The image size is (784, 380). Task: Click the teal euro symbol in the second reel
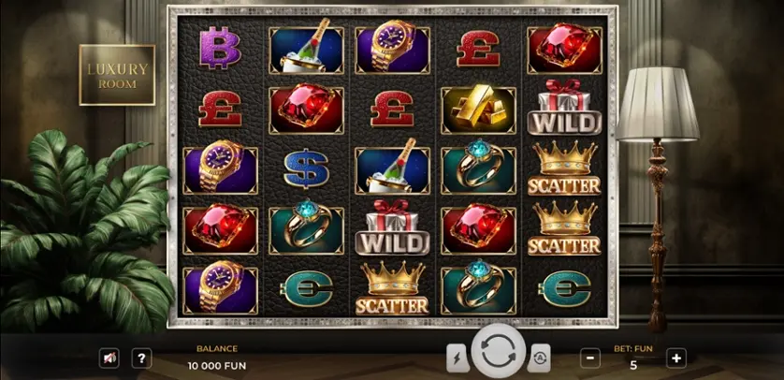point(306,288)
